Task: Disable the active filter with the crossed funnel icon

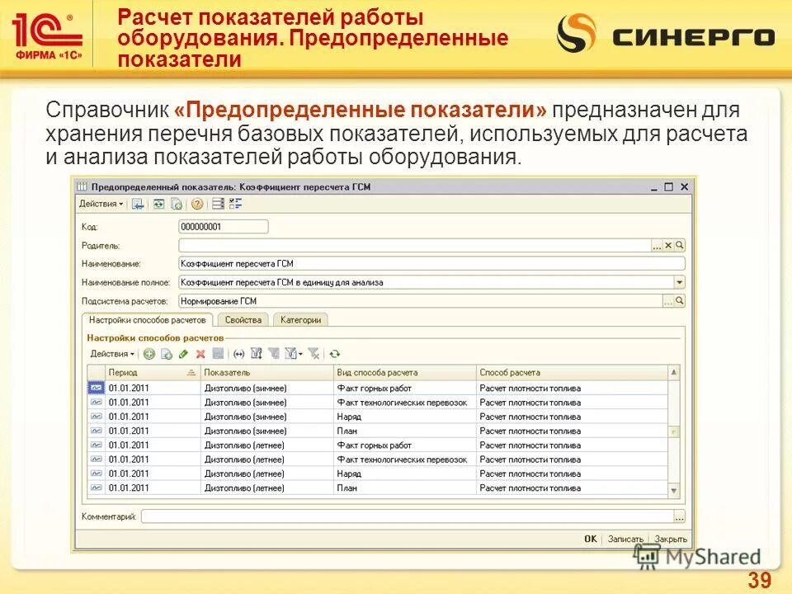Action: click(314, 353)
